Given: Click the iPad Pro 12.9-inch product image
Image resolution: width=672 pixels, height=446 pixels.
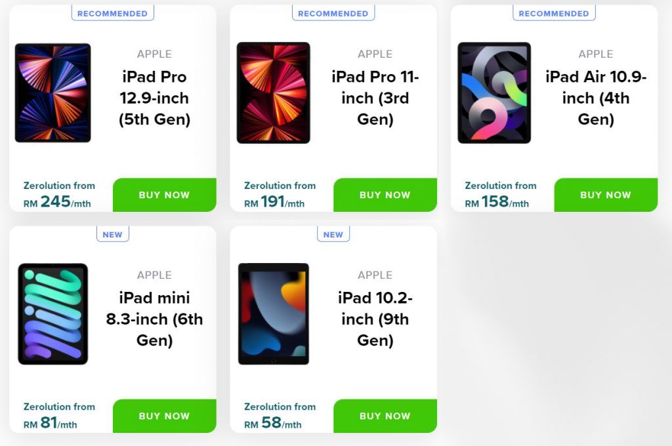Looking at the screenshot, I should coord(52,93).
